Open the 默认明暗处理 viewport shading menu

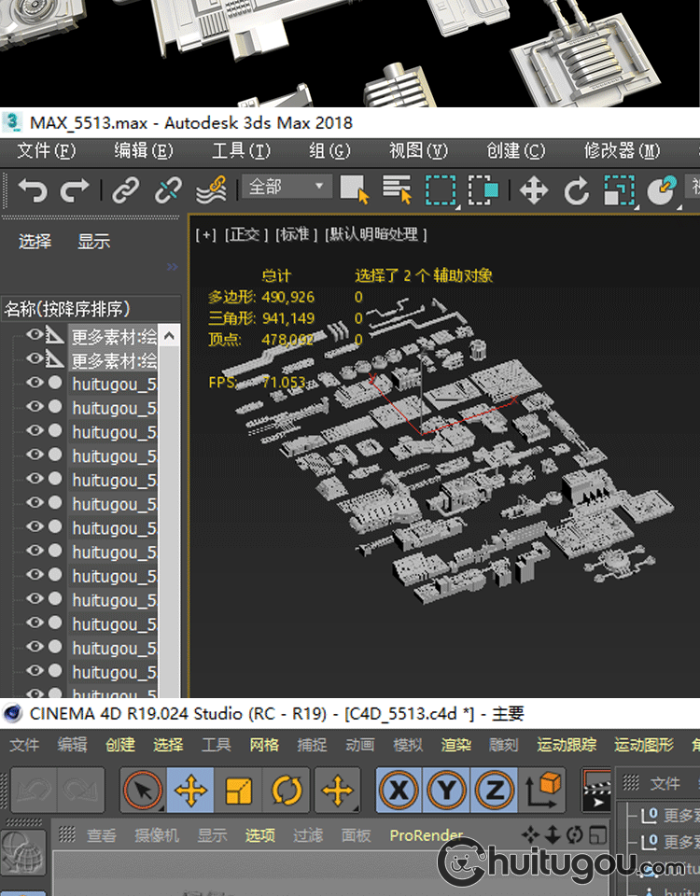point(376,234)
